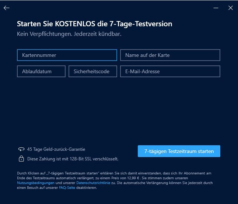This screenshot has width=238, height=204.
Task: Click the money-back guarantee icon
Action: point(21,149)
